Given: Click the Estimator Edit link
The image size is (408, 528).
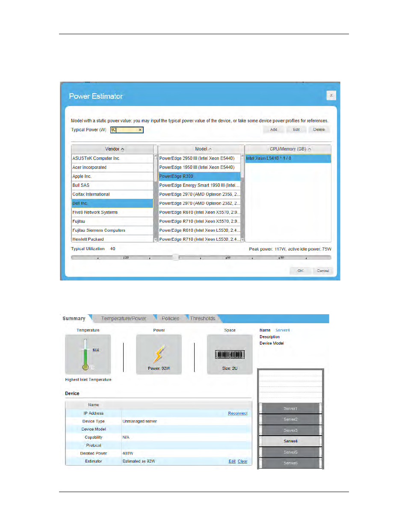Looking at the screenshot, I should pyautogui.click(x=232, y=461).
